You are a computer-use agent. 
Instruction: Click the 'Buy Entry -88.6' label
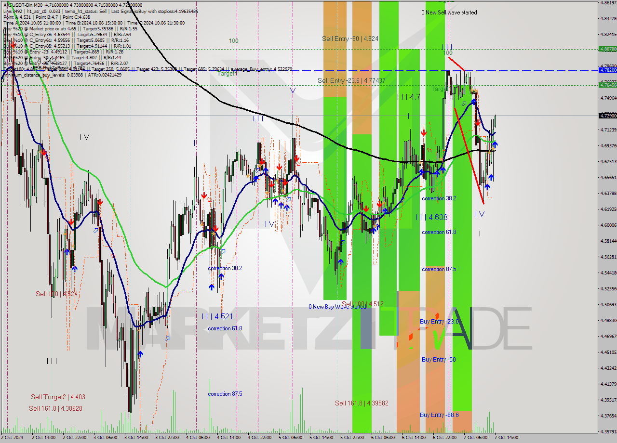tap(439, 415)
